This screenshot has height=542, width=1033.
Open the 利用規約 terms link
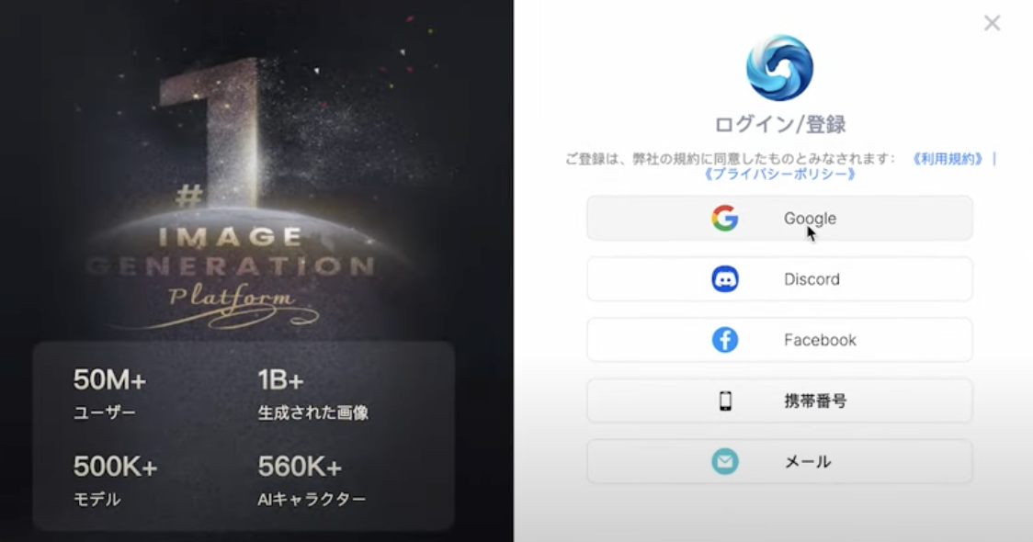(948, 159)
